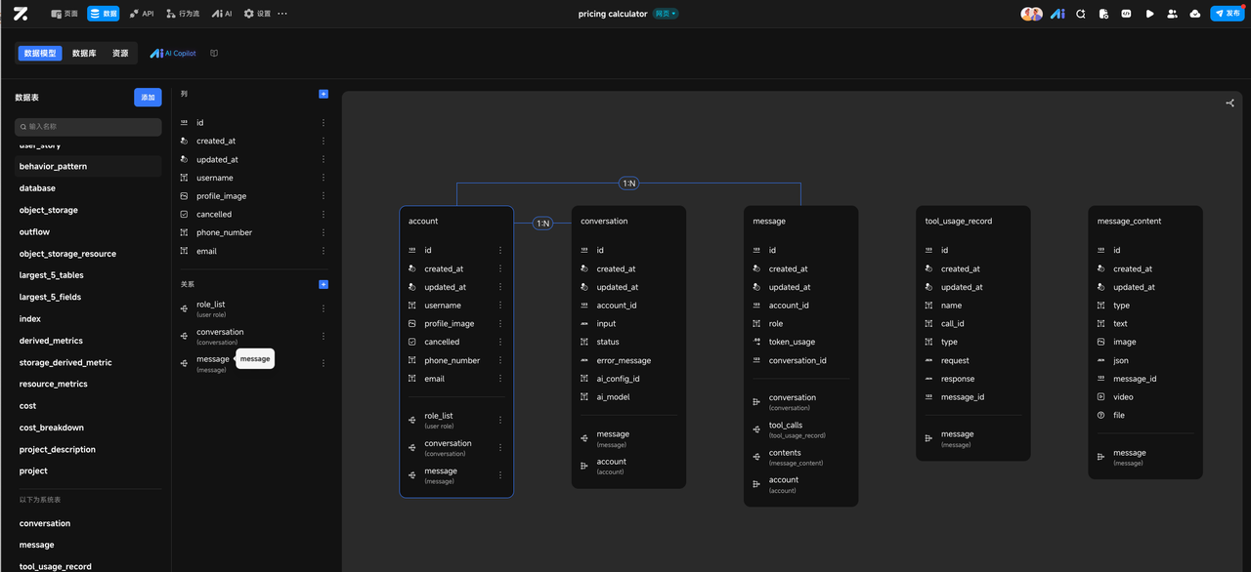Open the code embed icon in top bar
1251x572 pixels.
[1126, 14]
